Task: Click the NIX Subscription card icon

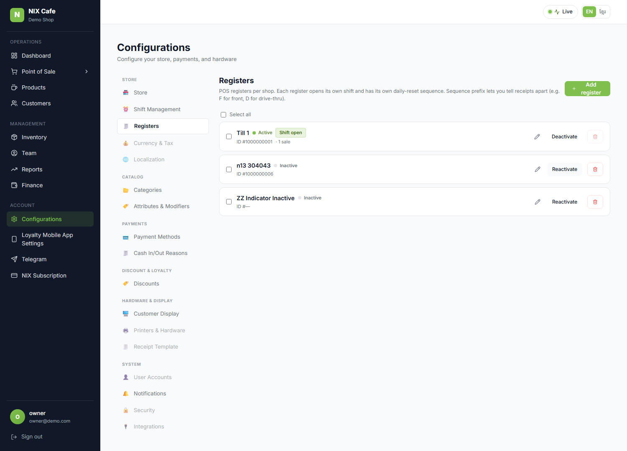Action: click(x=14, y=275)
